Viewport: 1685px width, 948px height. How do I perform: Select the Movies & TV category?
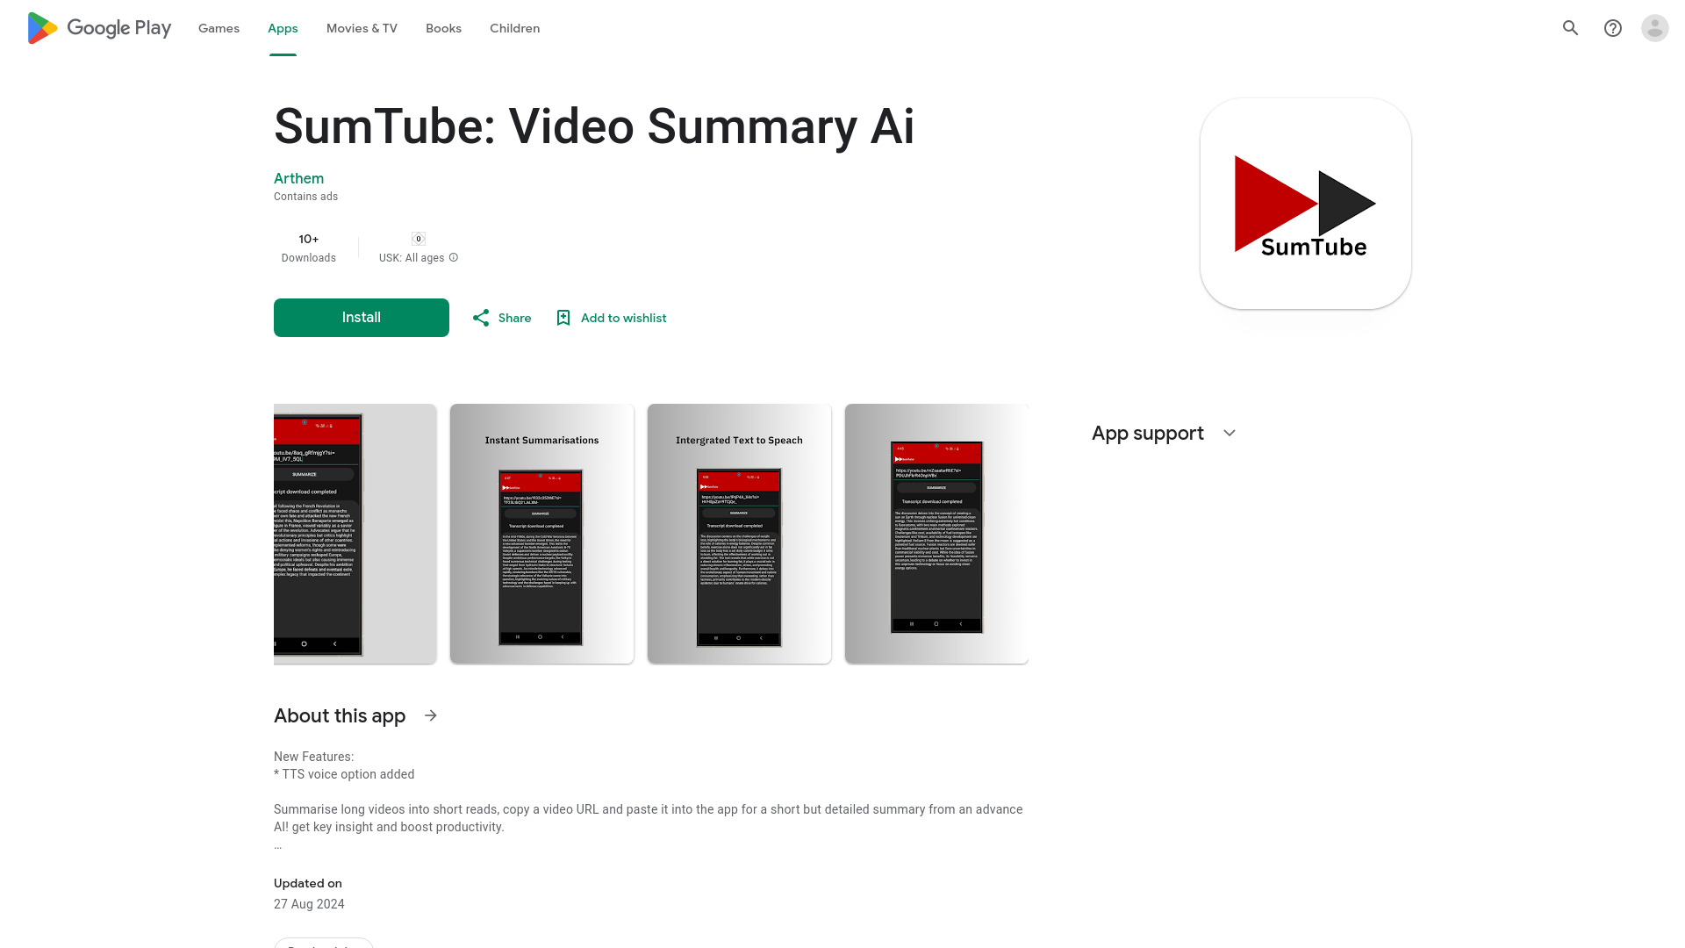click(361, 28)
